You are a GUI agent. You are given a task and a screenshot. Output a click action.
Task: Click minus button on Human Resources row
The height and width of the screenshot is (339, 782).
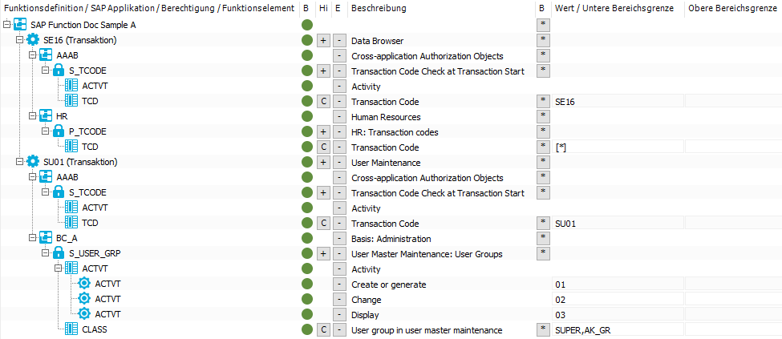click(339, 117)
